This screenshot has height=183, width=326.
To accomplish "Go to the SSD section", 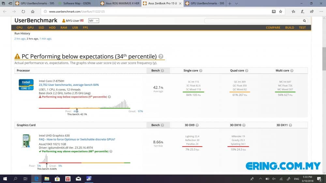I will (x=41, y=28).
